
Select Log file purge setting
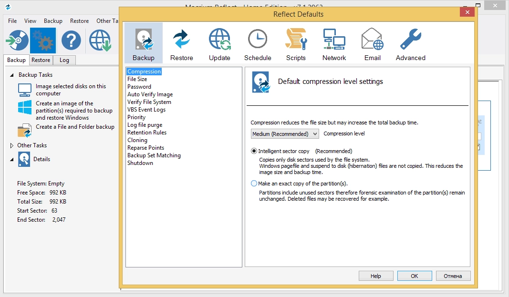[145, 125]
